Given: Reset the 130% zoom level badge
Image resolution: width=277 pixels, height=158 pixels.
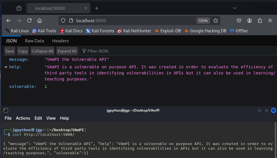Looking at the screenshot, I should (x=203, y=20).
